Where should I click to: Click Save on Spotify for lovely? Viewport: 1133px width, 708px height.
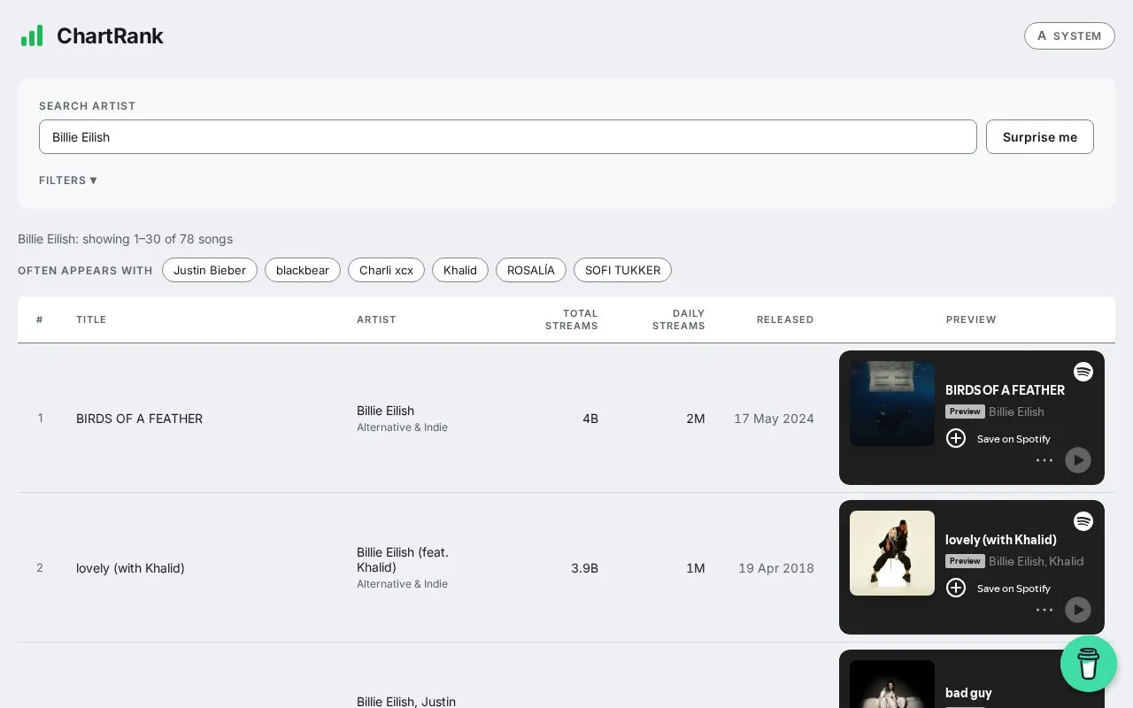coord(1014,589)
